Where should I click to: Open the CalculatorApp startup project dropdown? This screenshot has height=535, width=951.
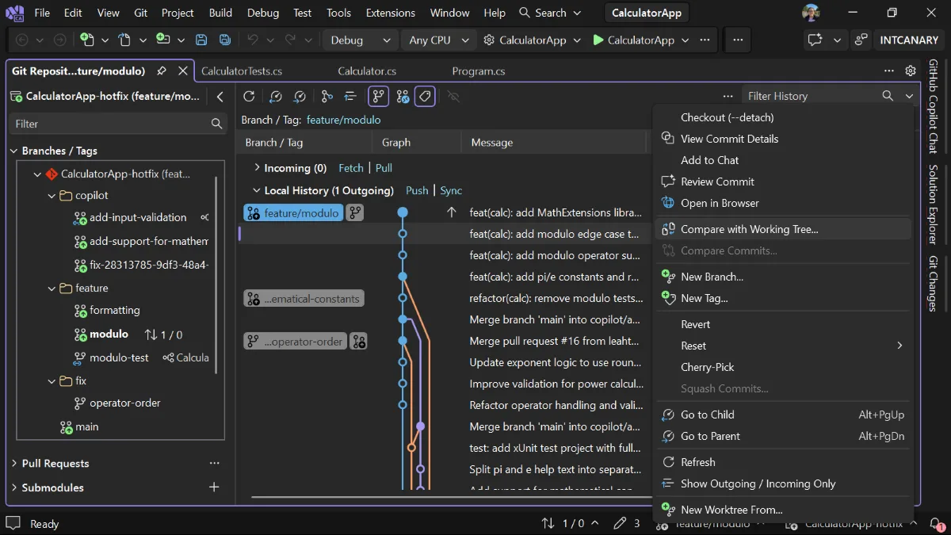pos(577,40)
